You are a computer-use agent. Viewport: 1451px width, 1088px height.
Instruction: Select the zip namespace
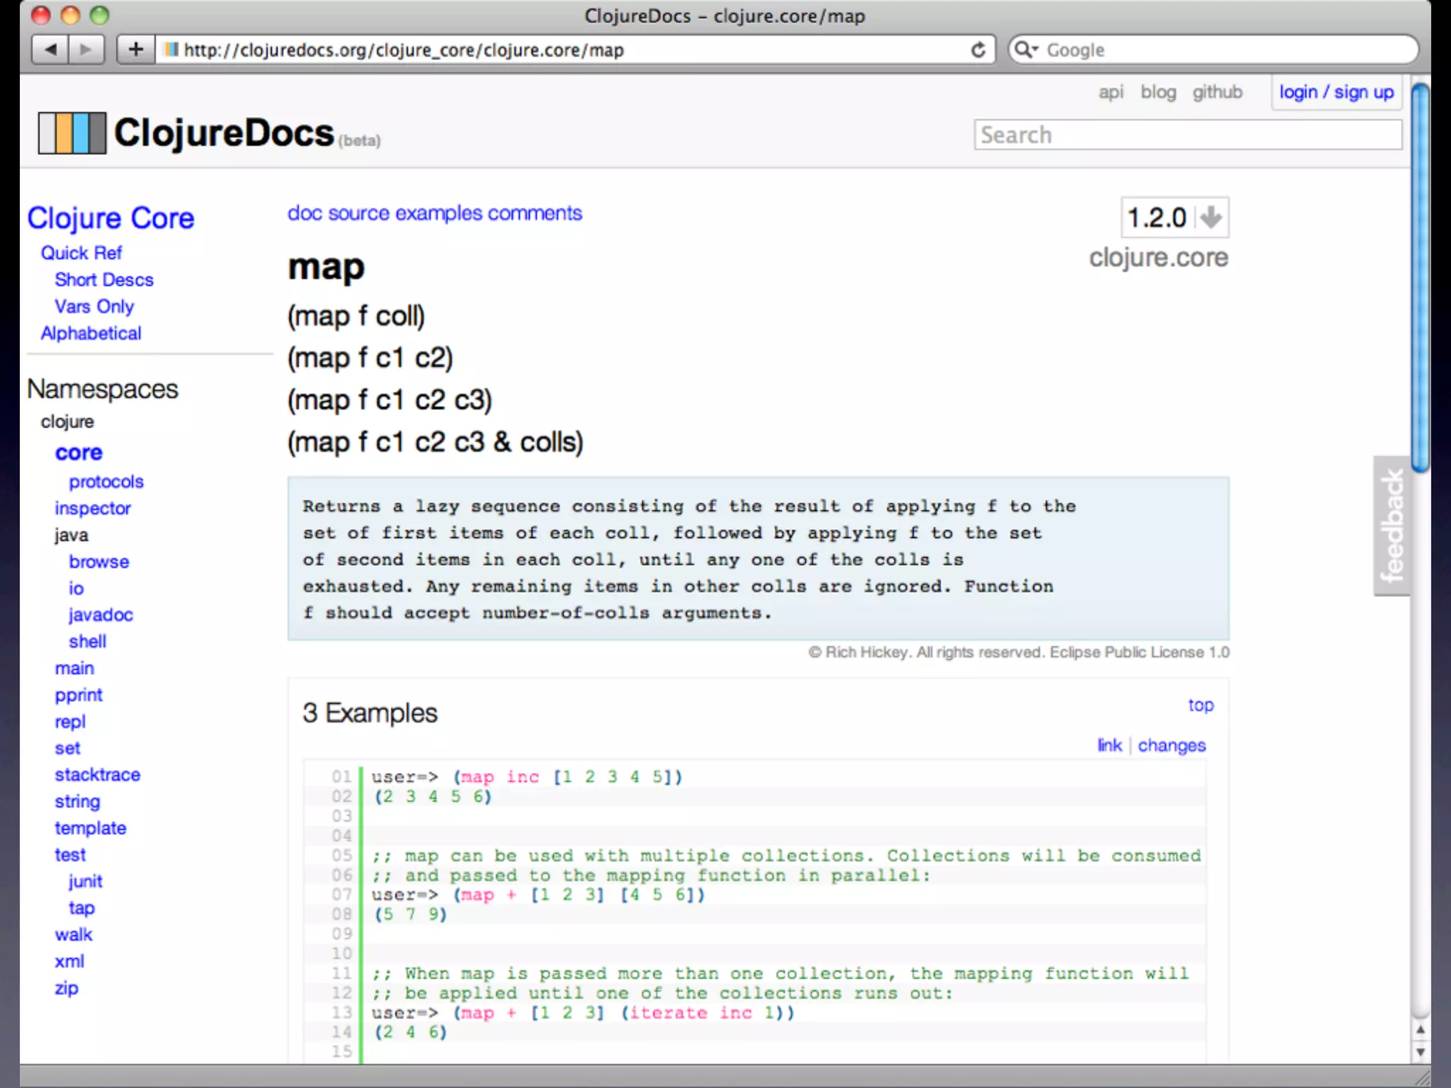[x=67, y=988]
